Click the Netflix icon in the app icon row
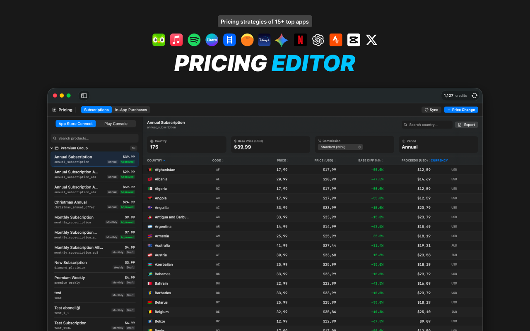This screenshot has width=530, height=331. click(x=300, y=40)
